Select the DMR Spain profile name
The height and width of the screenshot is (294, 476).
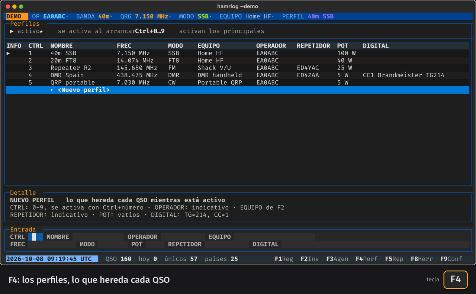pos(67,75)
